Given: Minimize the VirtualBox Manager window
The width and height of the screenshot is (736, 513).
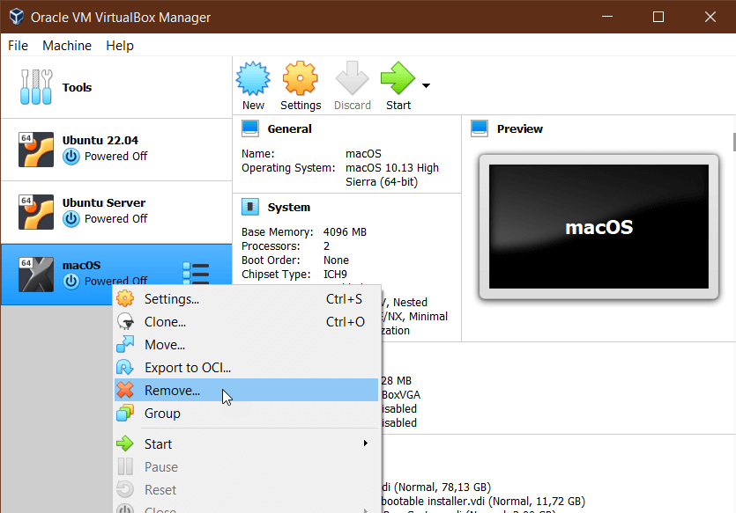Looking at the screenshot, I should coord(607,17).
